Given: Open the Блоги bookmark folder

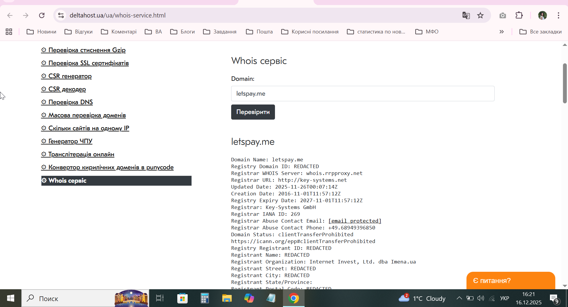Looking at the screenshot, I should pyautogui.click(x=183, y=32).
